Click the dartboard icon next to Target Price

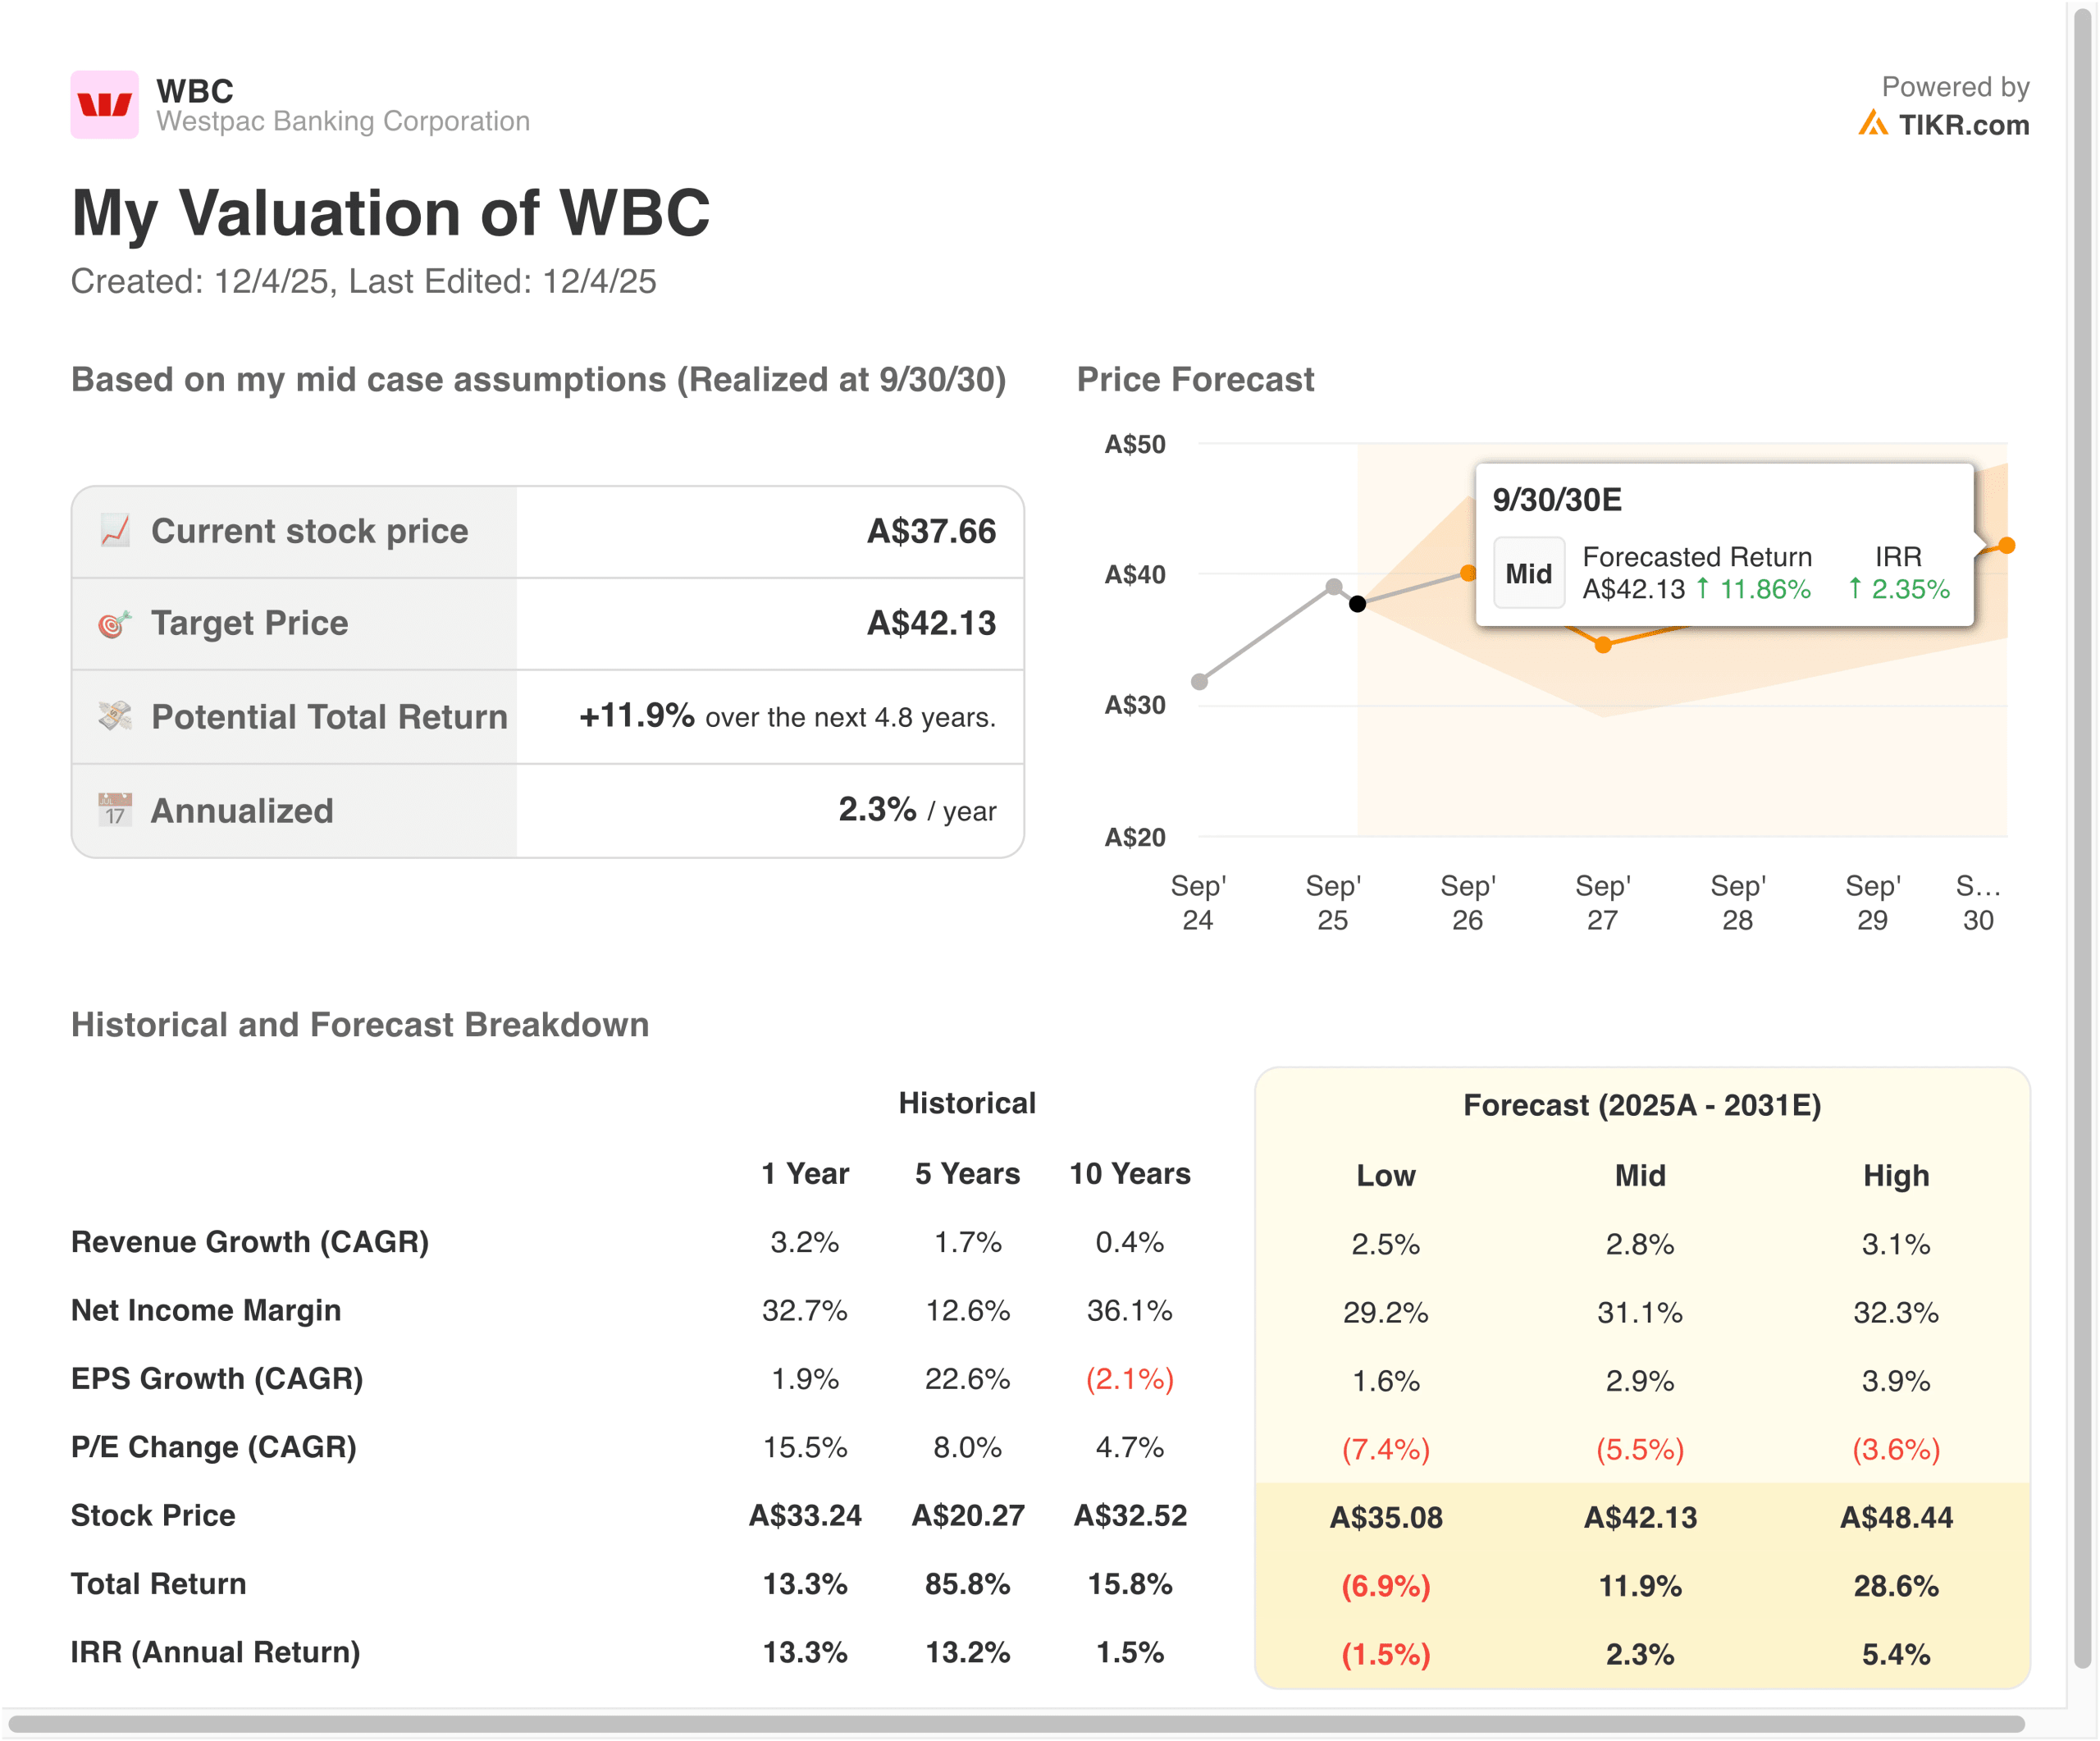click(114, 622)
